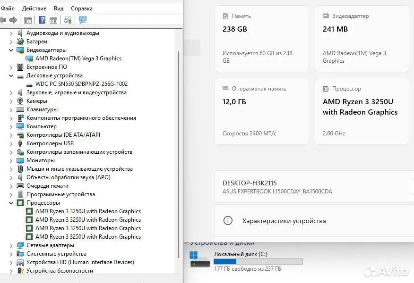This screenshot has width=414, height=283.
Task: Open the Файл menu
Action: click(8, 8)
